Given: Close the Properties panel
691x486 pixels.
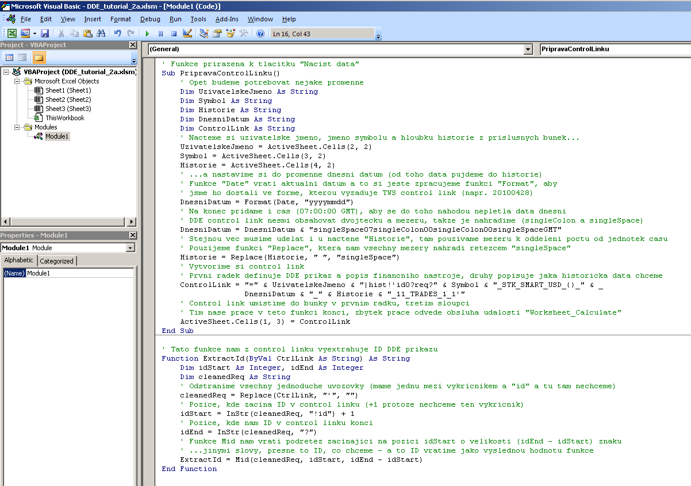Looking at the screenshot, I should [132, 235].
